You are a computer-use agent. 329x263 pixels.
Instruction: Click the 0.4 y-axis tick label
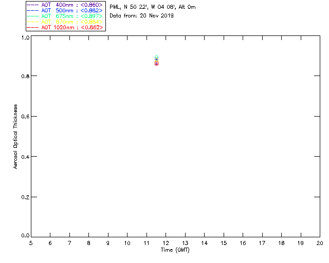(x=25, y=157)
